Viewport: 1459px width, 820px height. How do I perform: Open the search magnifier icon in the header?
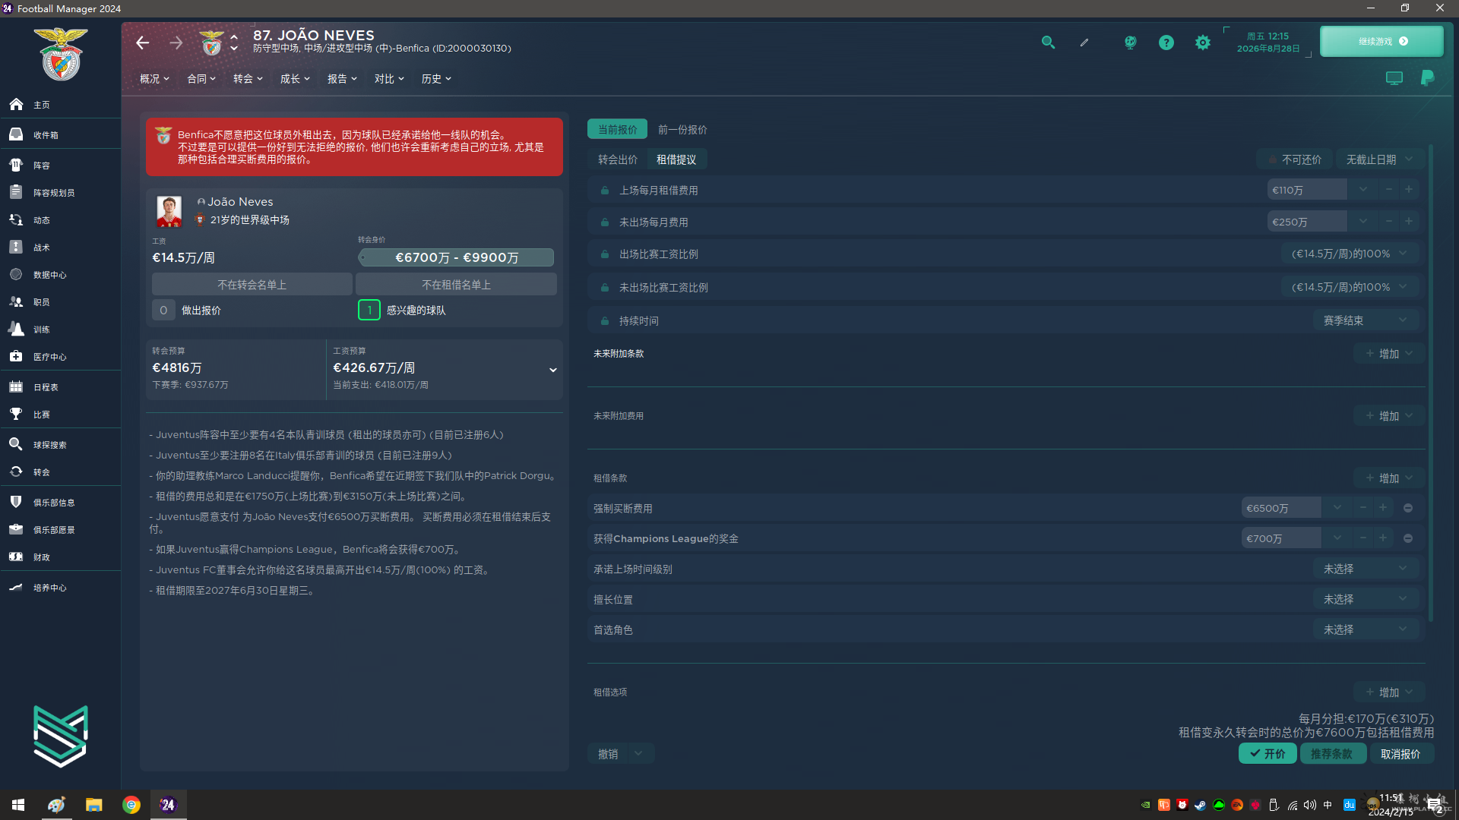pos(1048,43)
